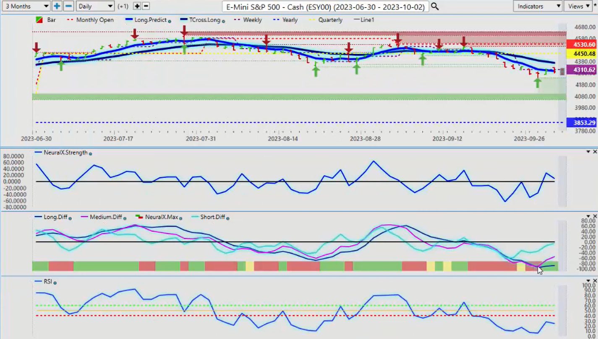The width and height of the screenshot is (598, 339).
Task: Open the Daily interval dropdown
Action: (95, 6)
